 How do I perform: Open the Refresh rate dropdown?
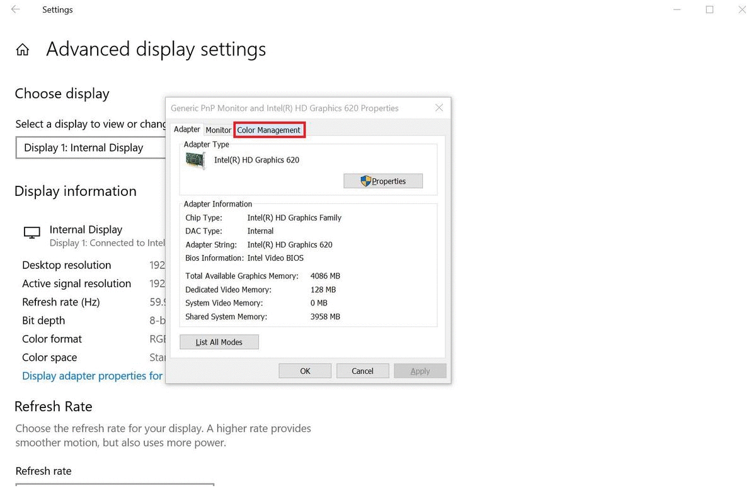pos(115,485)
